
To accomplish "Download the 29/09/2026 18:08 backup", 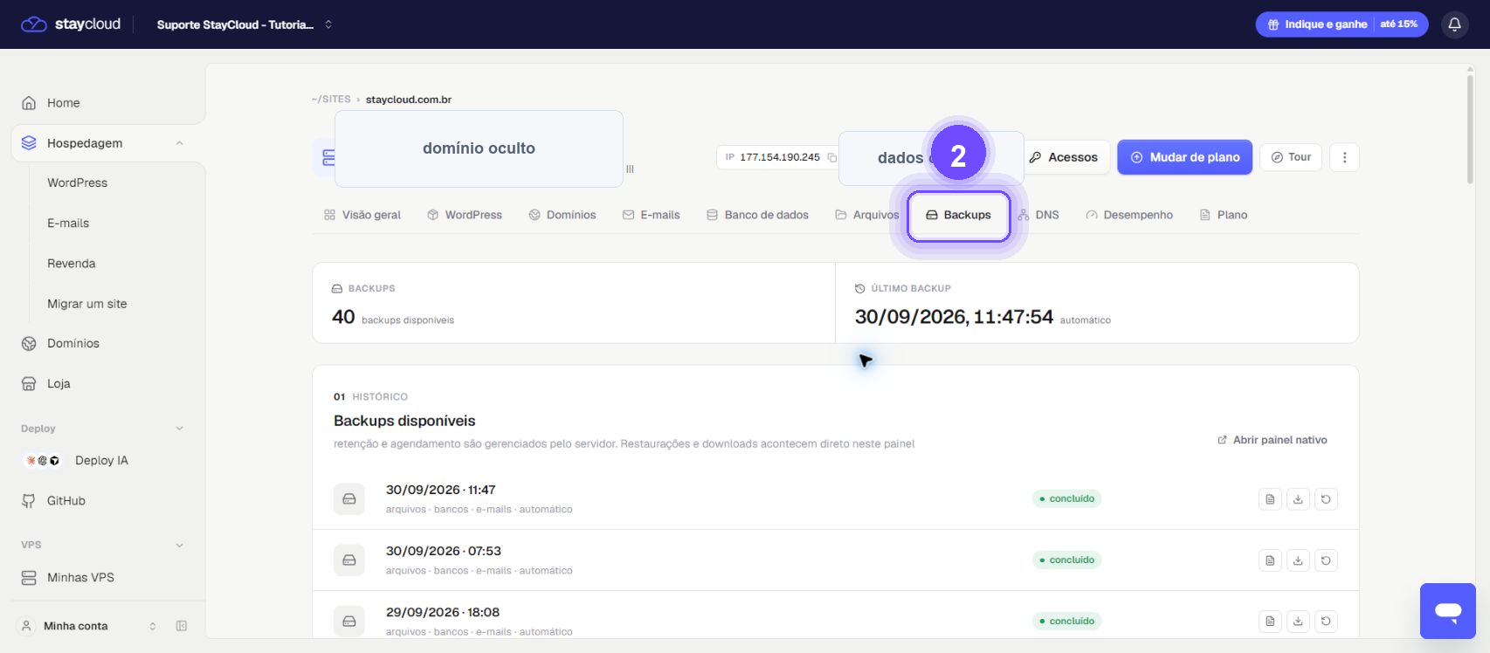I will tap(1298, 622).
